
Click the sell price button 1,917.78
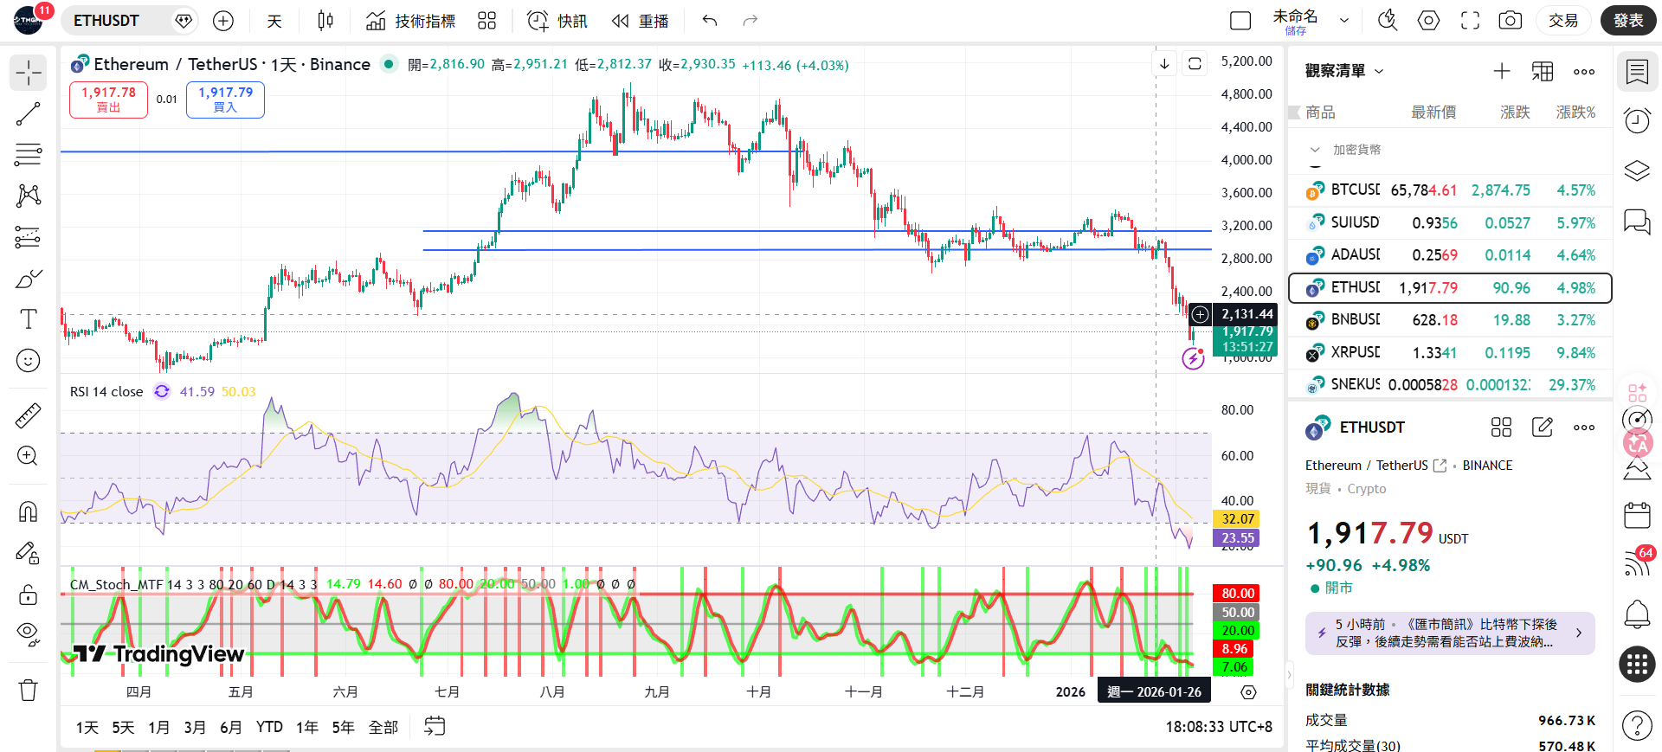coord(109,100)
